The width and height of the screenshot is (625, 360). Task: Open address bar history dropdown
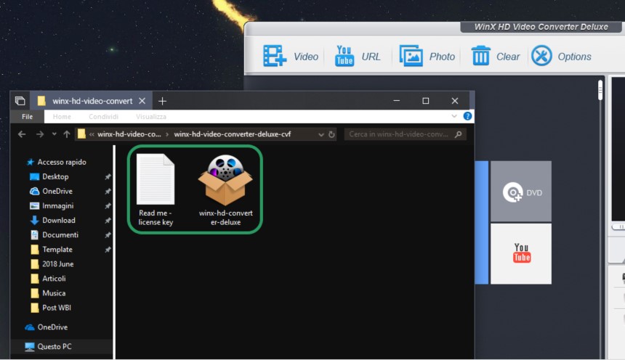tap(321, 134)
